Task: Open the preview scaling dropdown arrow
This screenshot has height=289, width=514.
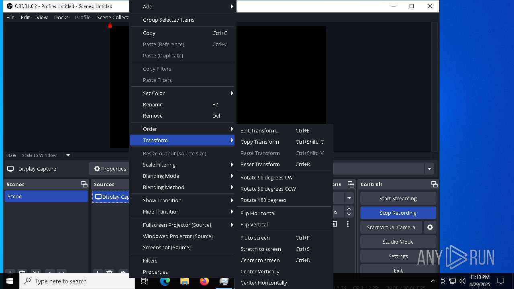Action: pos(68,155)
